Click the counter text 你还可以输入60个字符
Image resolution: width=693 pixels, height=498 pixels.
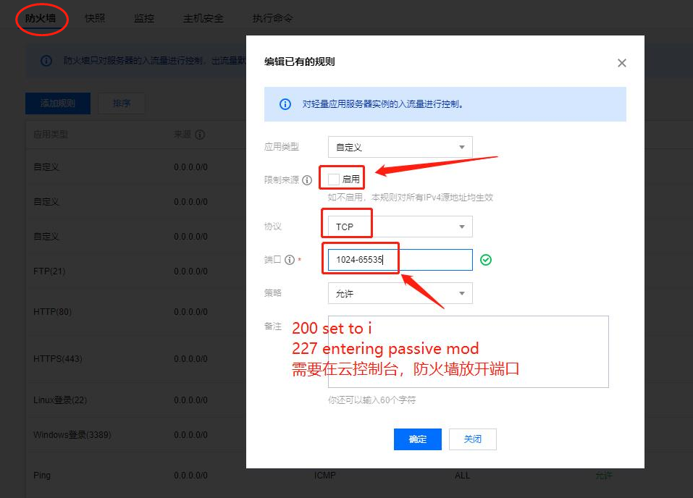(371, 400)
